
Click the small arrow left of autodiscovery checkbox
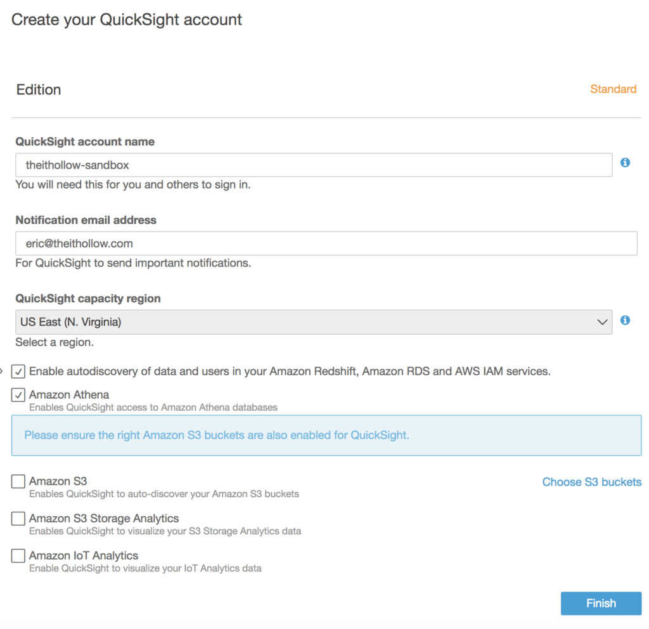click(x=2, y=371)
